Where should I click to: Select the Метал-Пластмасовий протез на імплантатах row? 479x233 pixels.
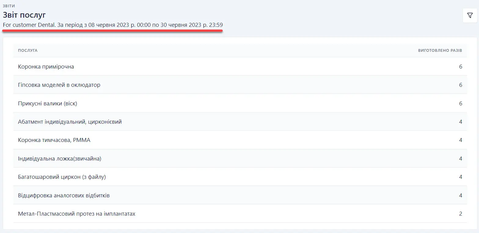click(x=240, y=214)
